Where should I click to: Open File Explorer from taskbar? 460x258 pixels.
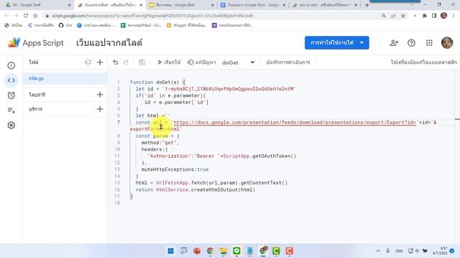pos(224,251)
